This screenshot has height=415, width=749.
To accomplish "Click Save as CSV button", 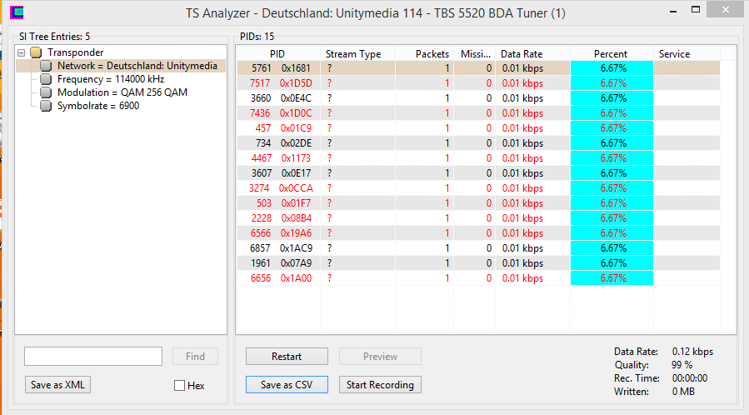I will pyautogui.click(x=287, y=385).
